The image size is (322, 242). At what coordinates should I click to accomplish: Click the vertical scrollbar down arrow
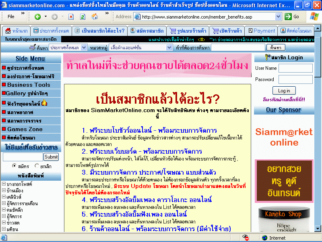[318, 229]
